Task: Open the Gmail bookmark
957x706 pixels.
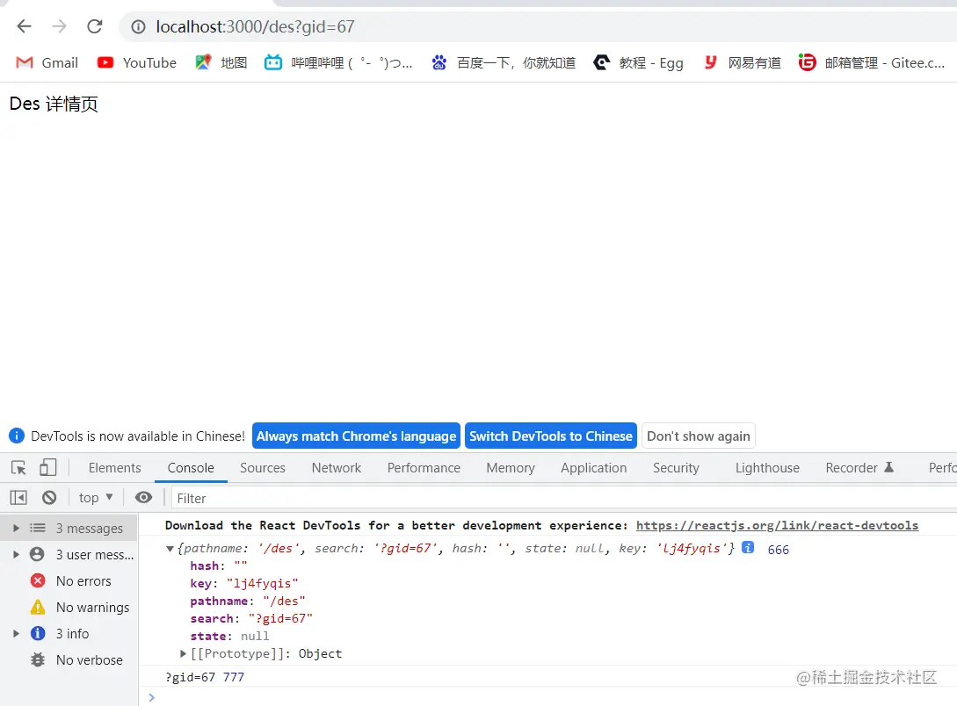Action: coord(47,63)
